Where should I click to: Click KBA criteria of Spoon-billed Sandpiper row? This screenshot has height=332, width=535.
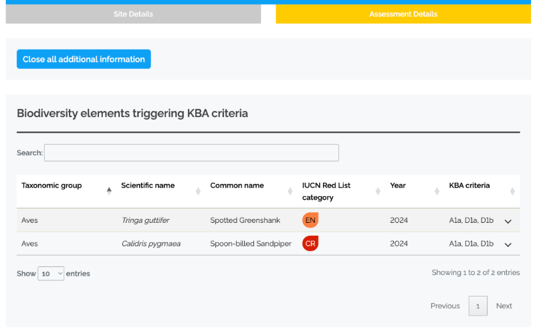pos(471,244)
